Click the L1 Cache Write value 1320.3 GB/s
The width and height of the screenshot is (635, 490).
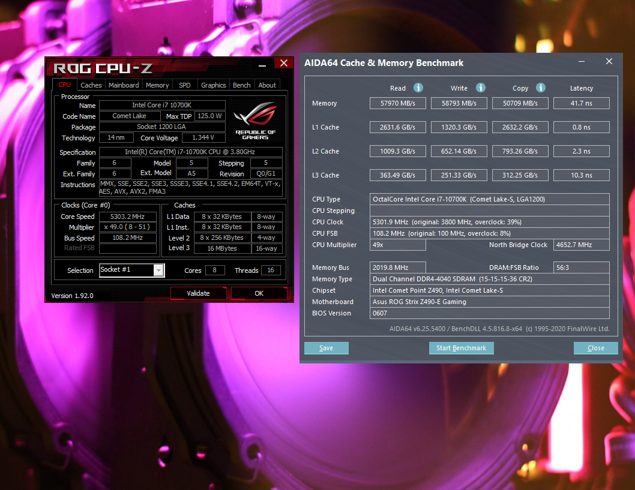pyautogui.click(x=459, y=127)
